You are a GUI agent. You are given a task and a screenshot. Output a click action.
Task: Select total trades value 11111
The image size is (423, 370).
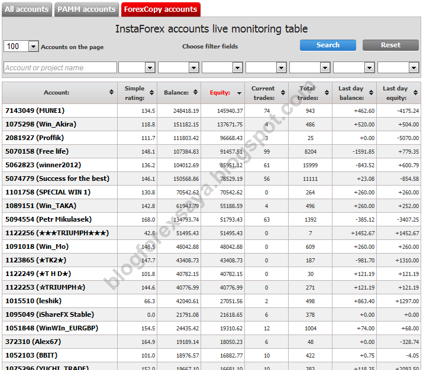pyautogui.click(x=310, y=179)
